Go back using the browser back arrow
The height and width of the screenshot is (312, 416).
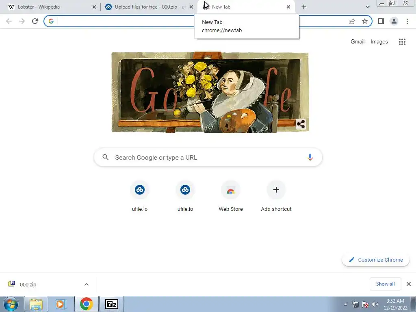(x=9, y=21)
